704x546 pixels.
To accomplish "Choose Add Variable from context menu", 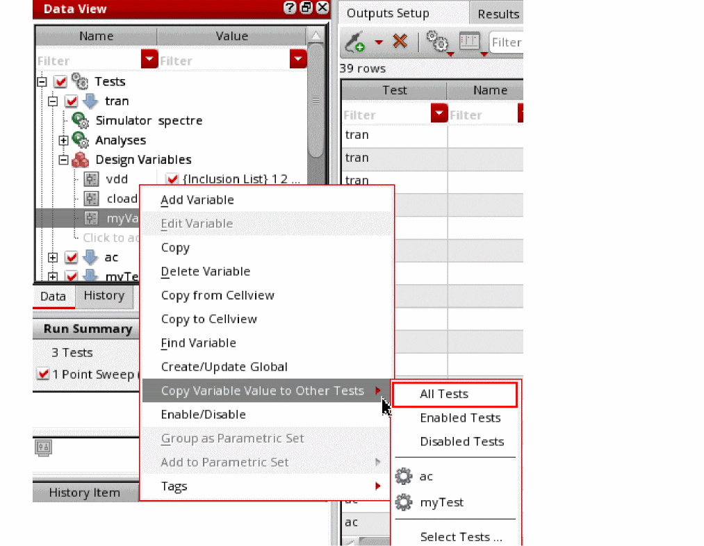I will (x=267, y=199).
